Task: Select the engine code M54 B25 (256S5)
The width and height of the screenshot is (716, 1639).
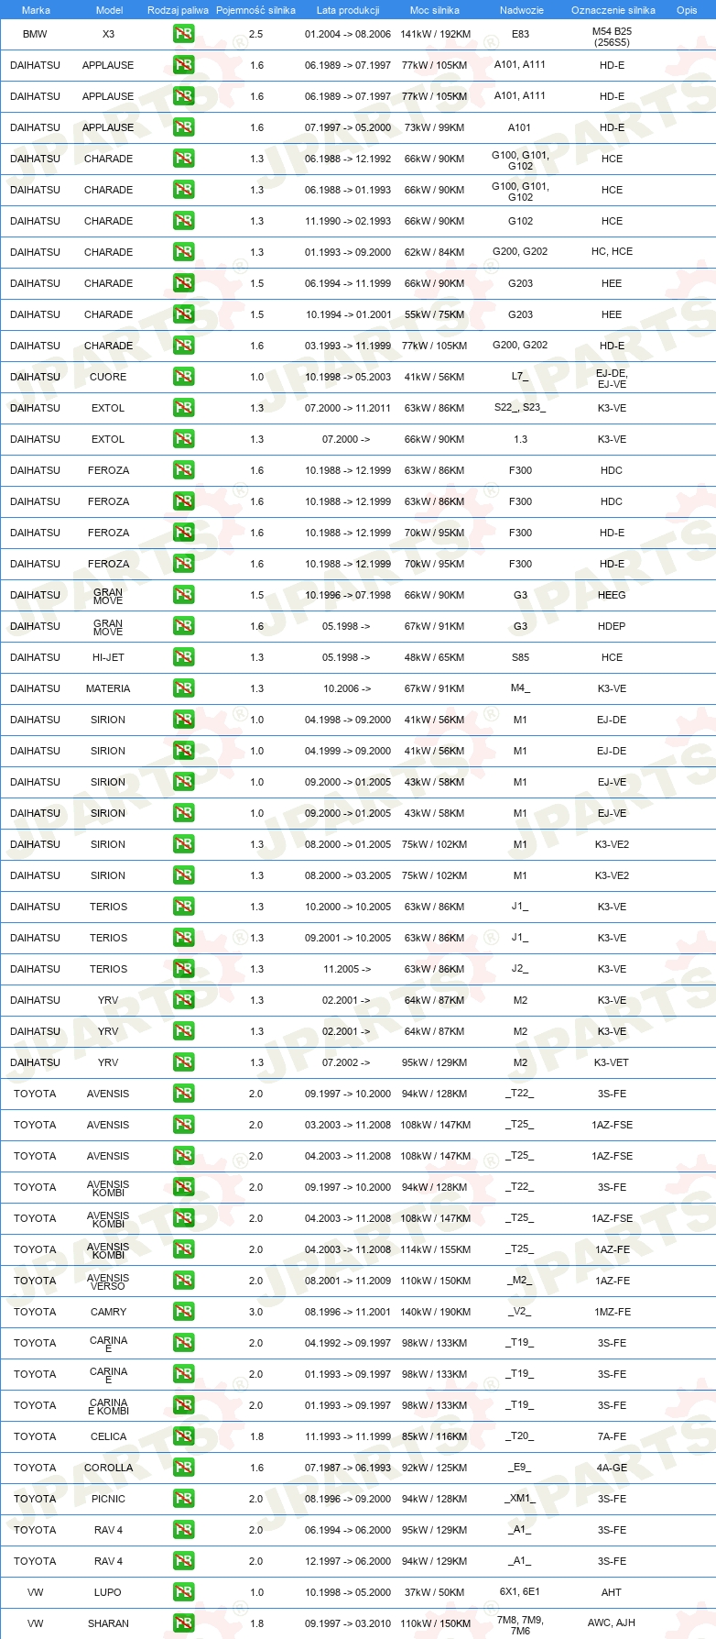Action: point(612,37)
